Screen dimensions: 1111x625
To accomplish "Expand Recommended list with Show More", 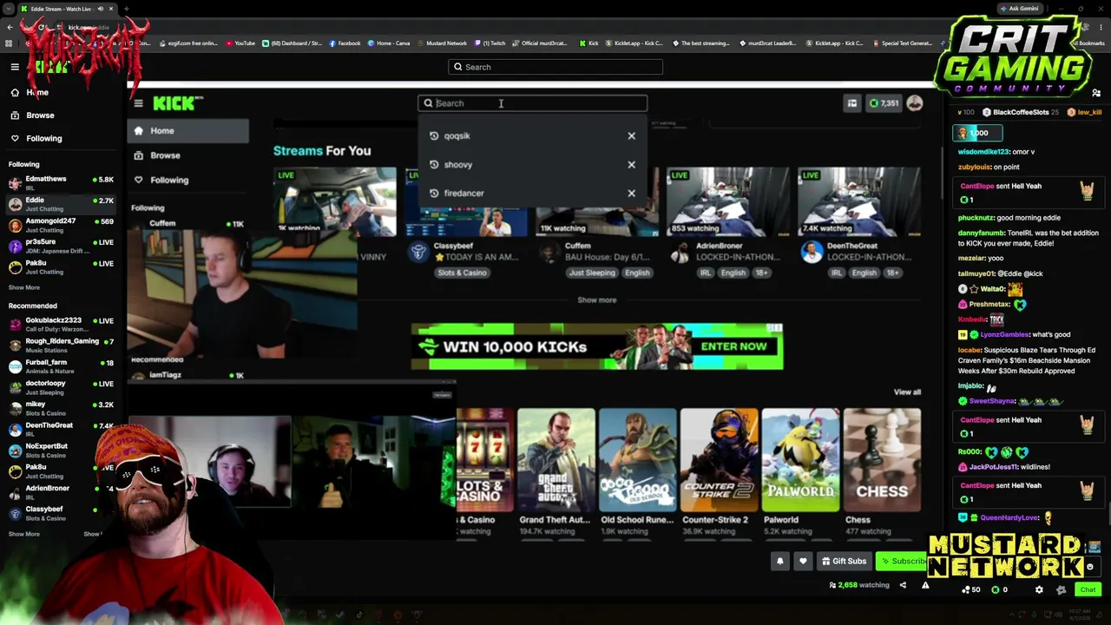I will 24,534.
